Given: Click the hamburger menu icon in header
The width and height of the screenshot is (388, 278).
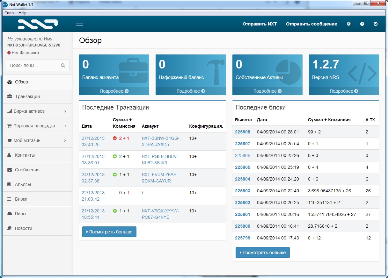Looking at the screenshot, I should click(x=79, y=24).
